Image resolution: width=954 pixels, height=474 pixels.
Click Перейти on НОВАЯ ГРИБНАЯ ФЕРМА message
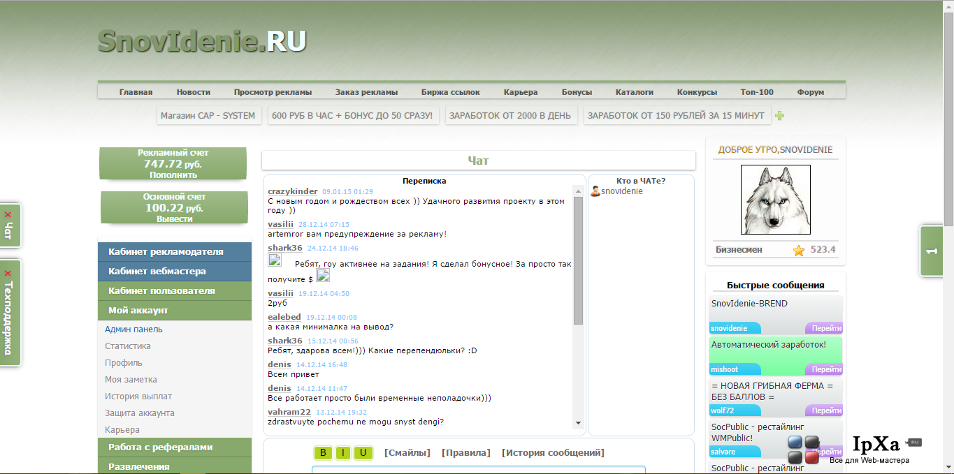[x=825, y=410]
